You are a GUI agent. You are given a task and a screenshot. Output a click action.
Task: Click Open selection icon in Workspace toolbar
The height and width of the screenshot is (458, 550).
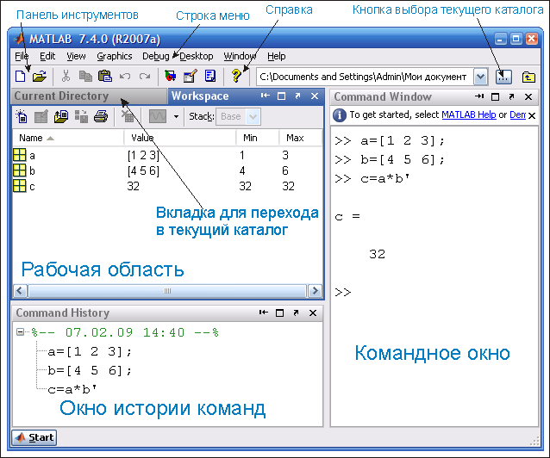point(41,116)
